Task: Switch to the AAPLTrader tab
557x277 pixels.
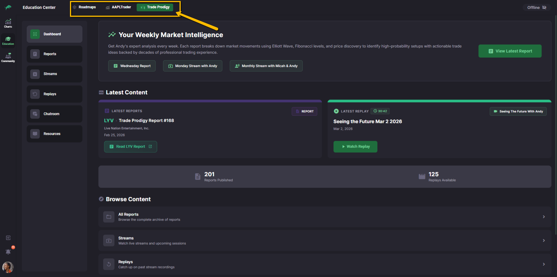Action: coord(119,7)
